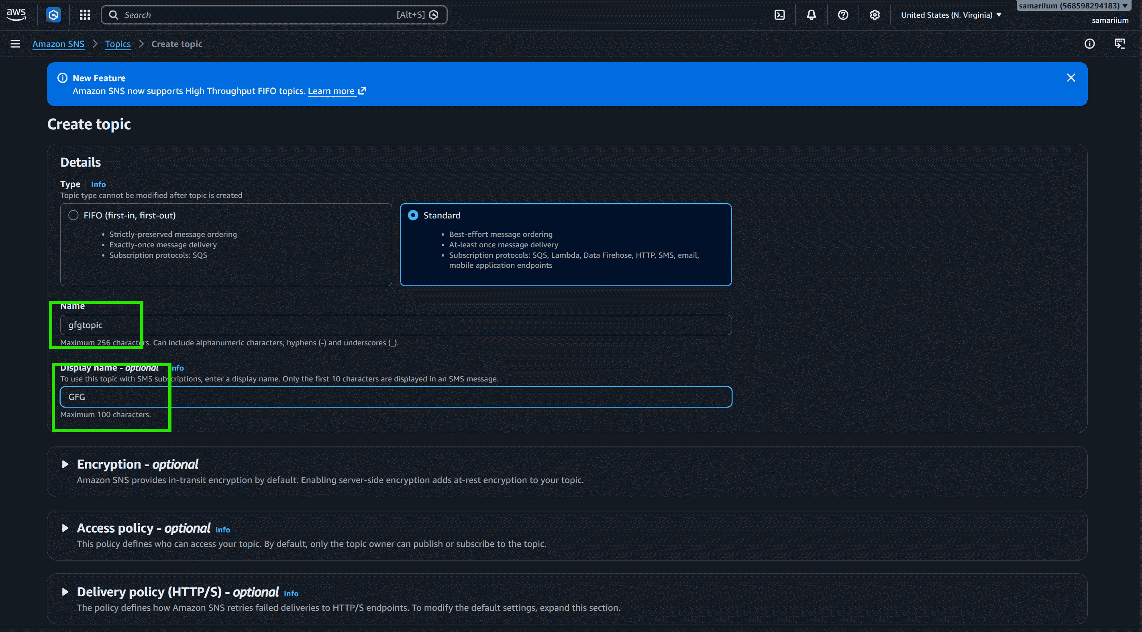The height and width of the screenshot is (632, 1142).
Task: Expand the Delivery policy (HTTP/S) section
Action: pos(65,592)
